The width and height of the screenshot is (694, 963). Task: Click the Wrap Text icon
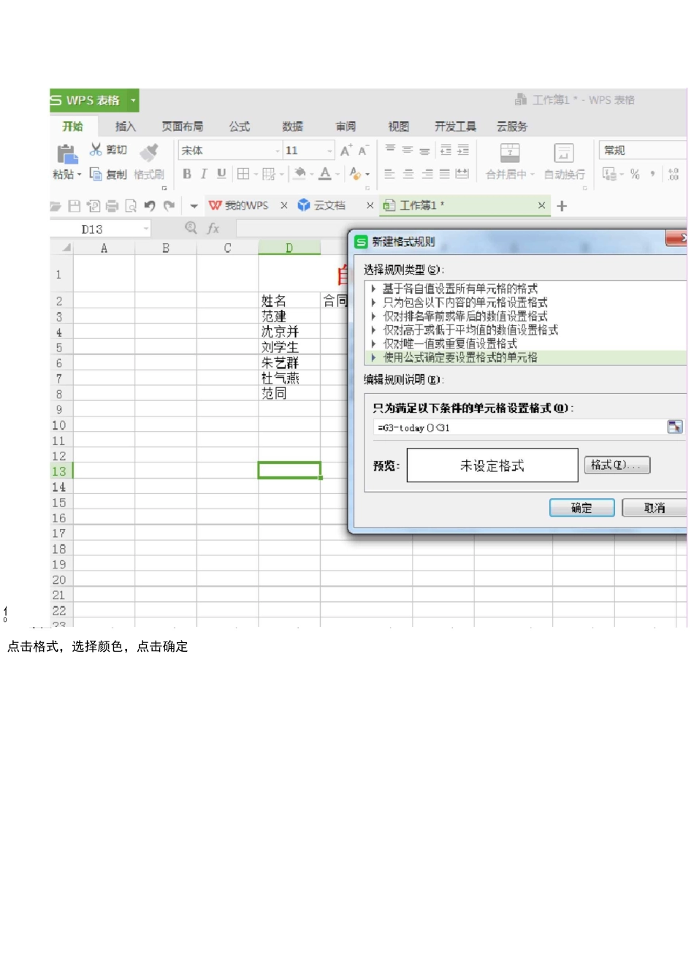tap(564, 153)
